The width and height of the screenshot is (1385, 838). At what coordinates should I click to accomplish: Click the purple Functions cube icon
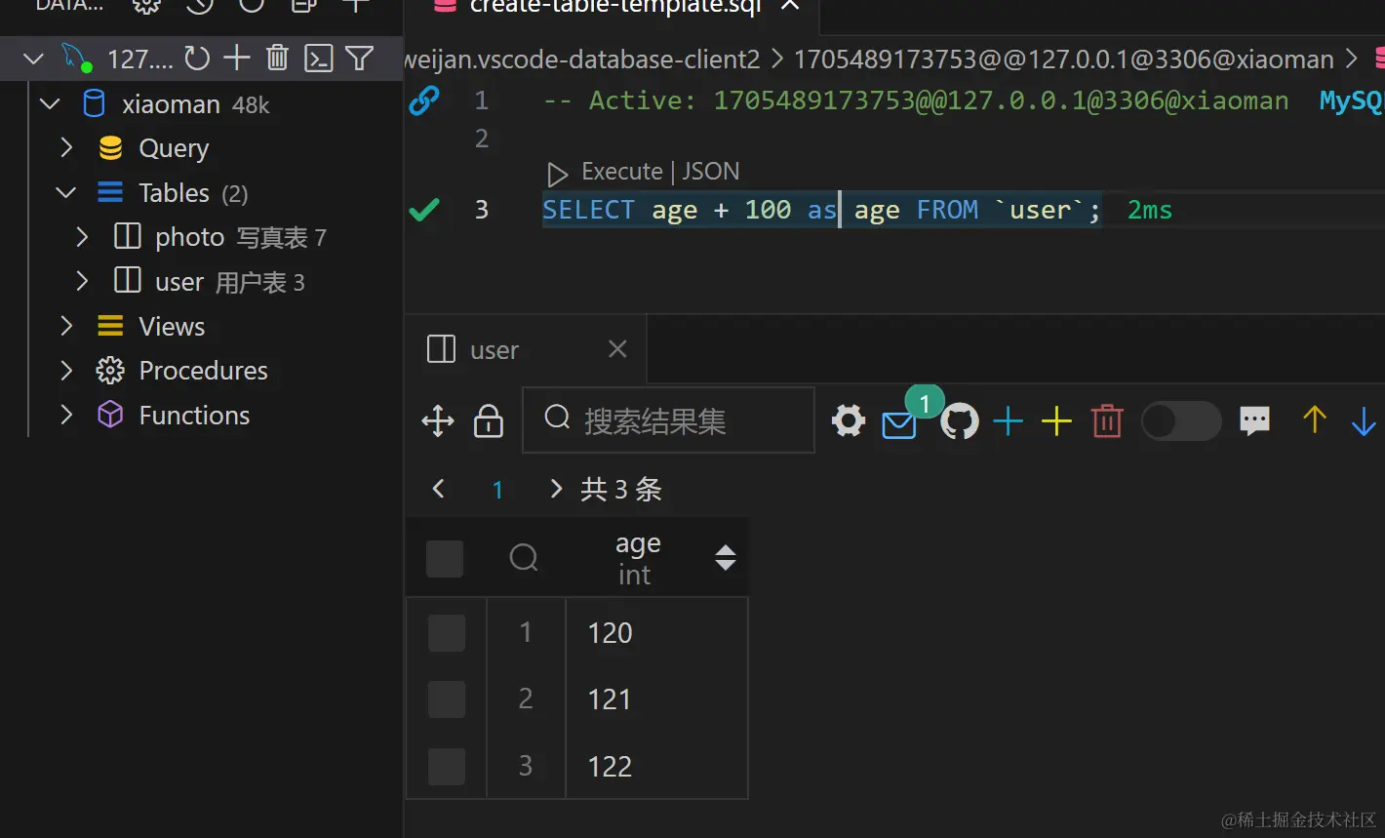click(x=110, y=415)
